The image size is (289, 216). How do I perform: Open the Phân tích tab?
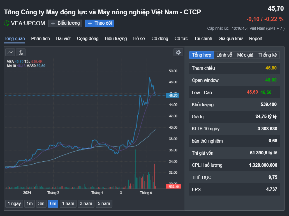click(x=41, y=38)
